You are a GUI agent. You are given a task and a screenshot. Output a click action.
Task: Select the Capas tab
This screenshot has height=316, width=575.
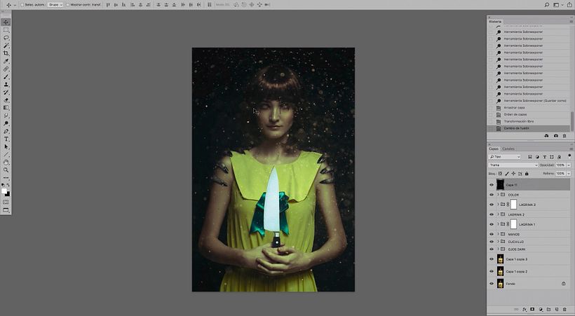[x=494, y=149]
